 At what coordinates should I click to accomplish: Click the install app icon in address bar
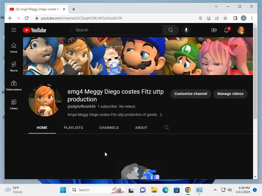pos(209,18)
